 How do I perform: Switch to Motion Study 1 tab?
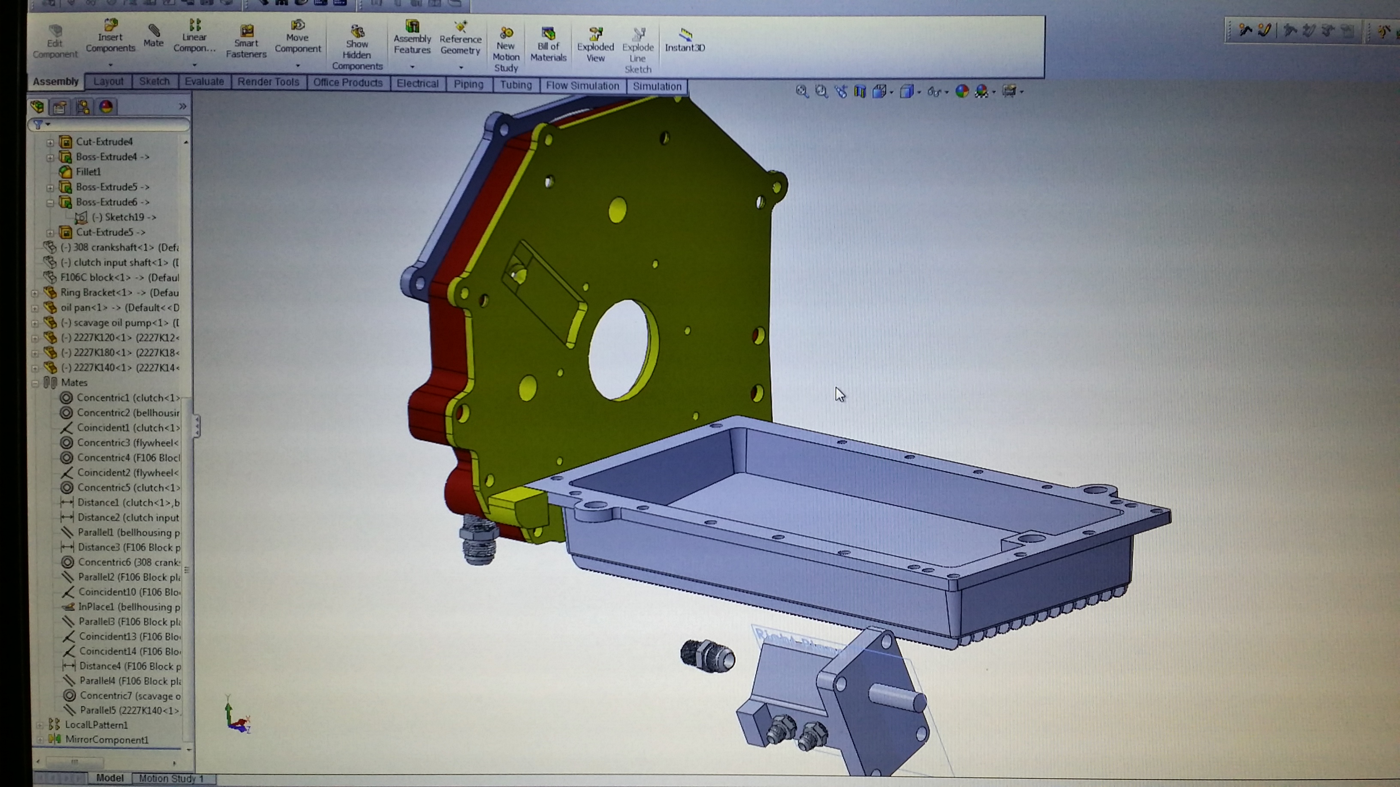click(x=171, y=778)
